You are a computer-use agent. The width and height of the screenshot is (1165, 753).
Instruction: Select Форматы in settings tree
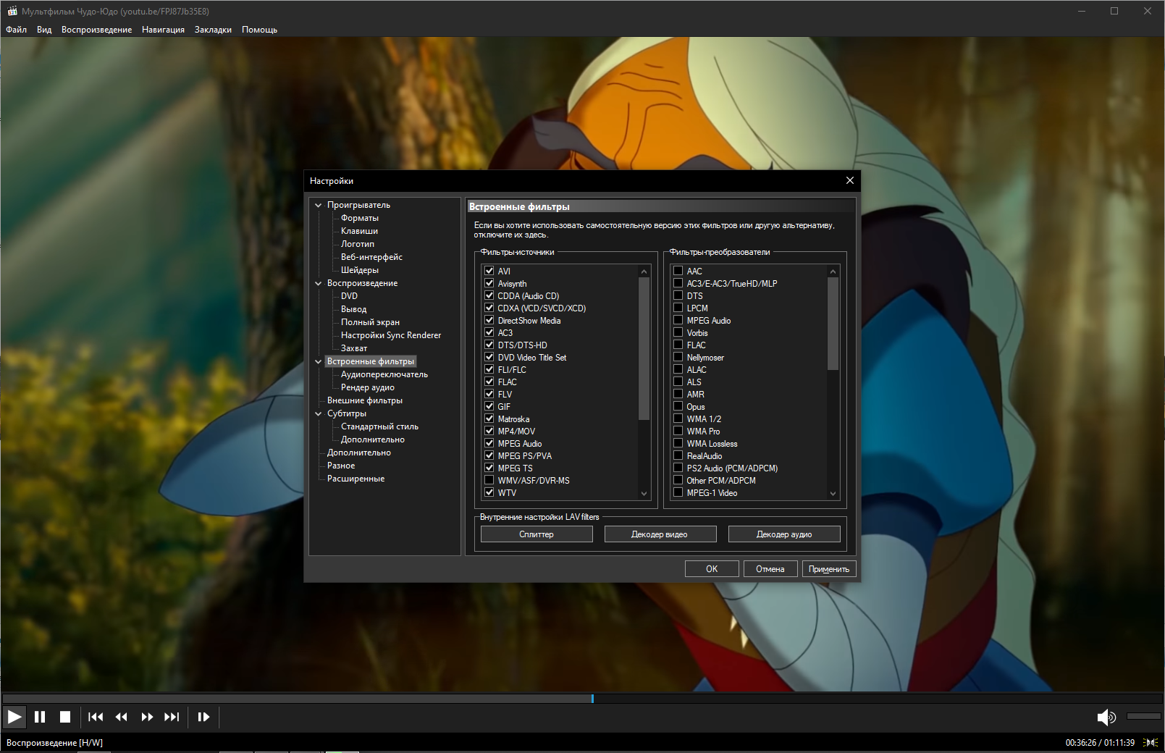click(x=360, y=218)
